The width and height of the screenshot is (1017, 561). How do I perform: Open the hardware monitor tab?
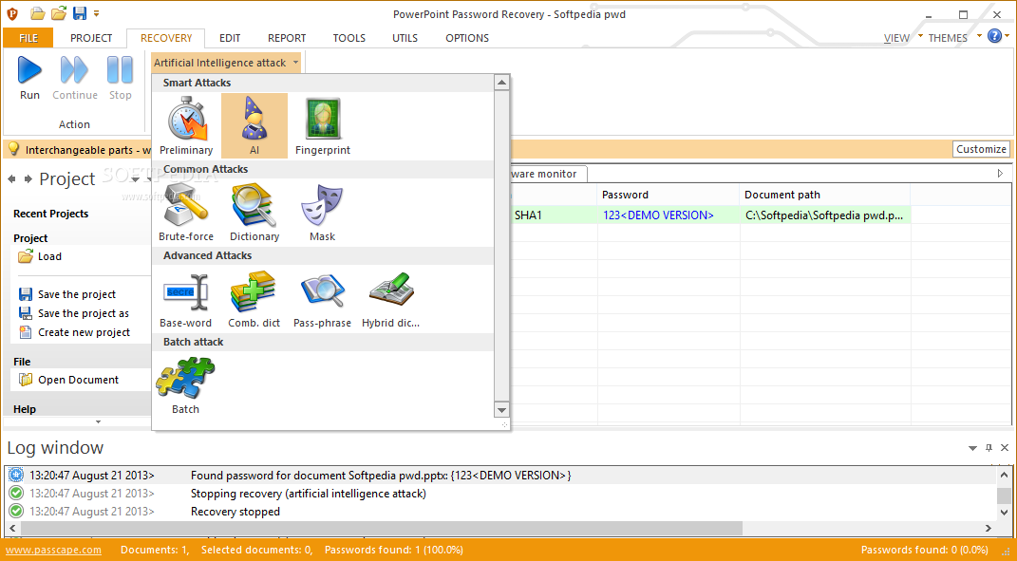(x=548, y=174)
